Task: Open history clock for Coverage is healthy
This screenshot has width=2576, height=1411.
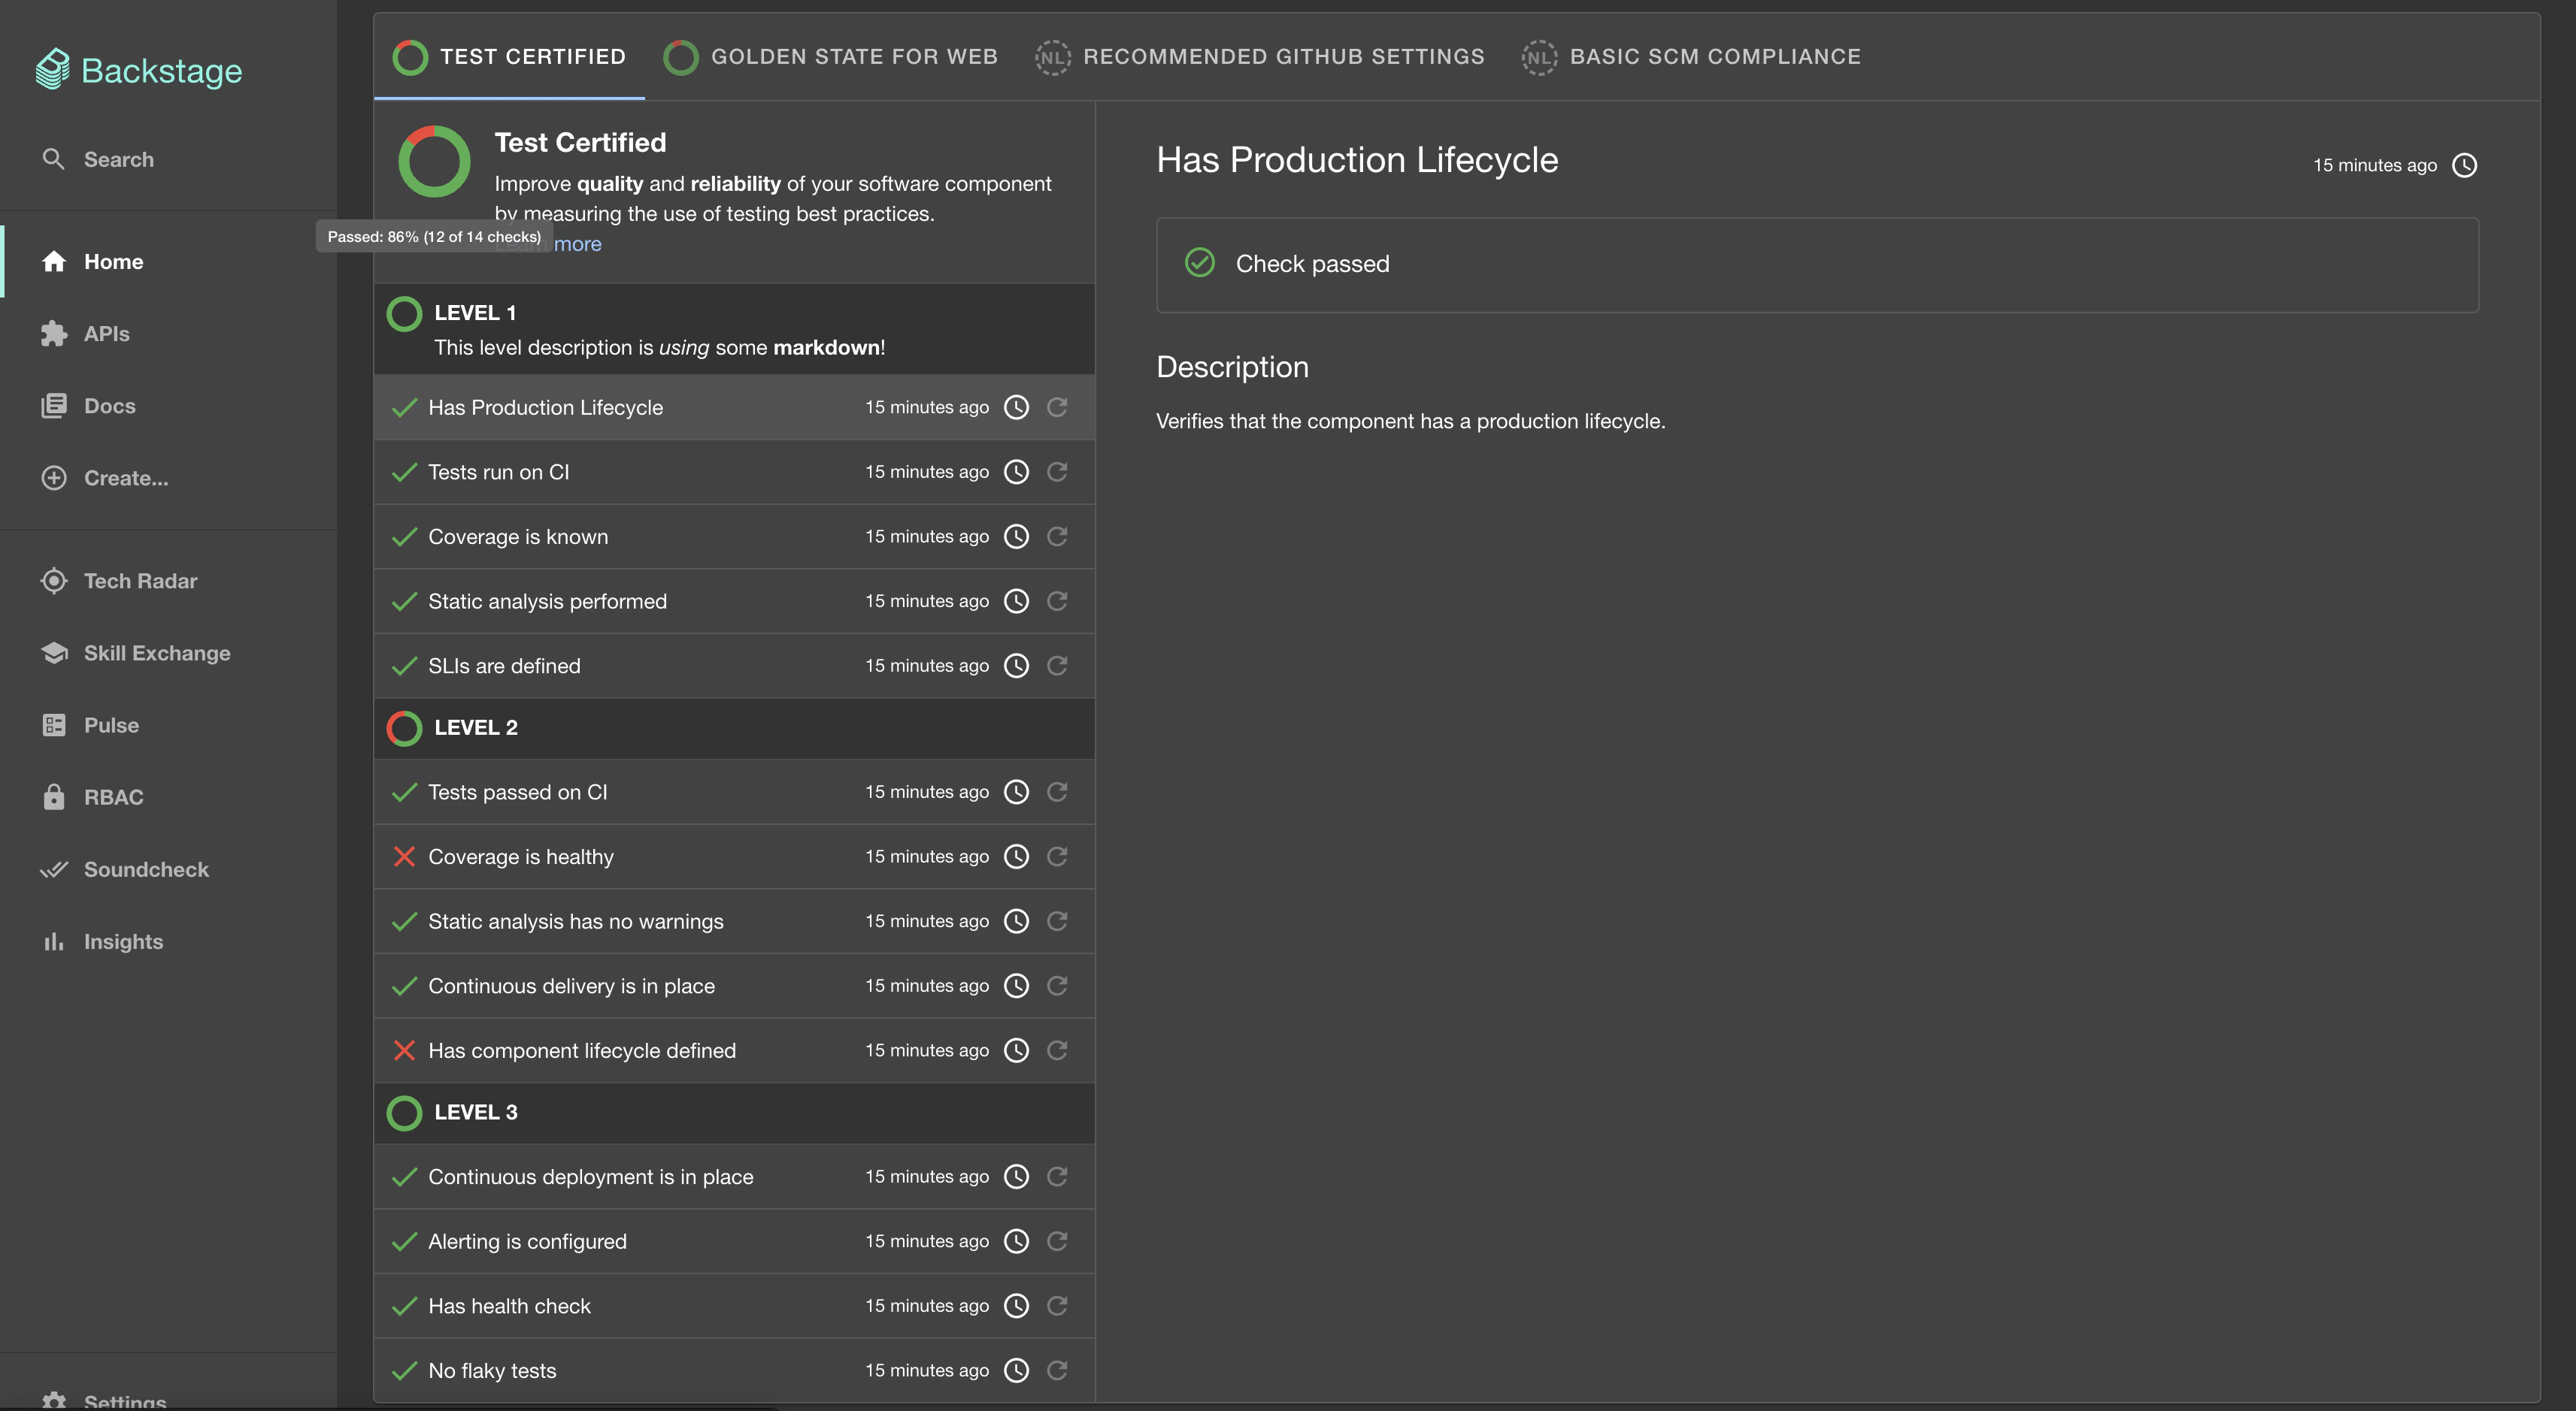Action: click(1016, 857)
